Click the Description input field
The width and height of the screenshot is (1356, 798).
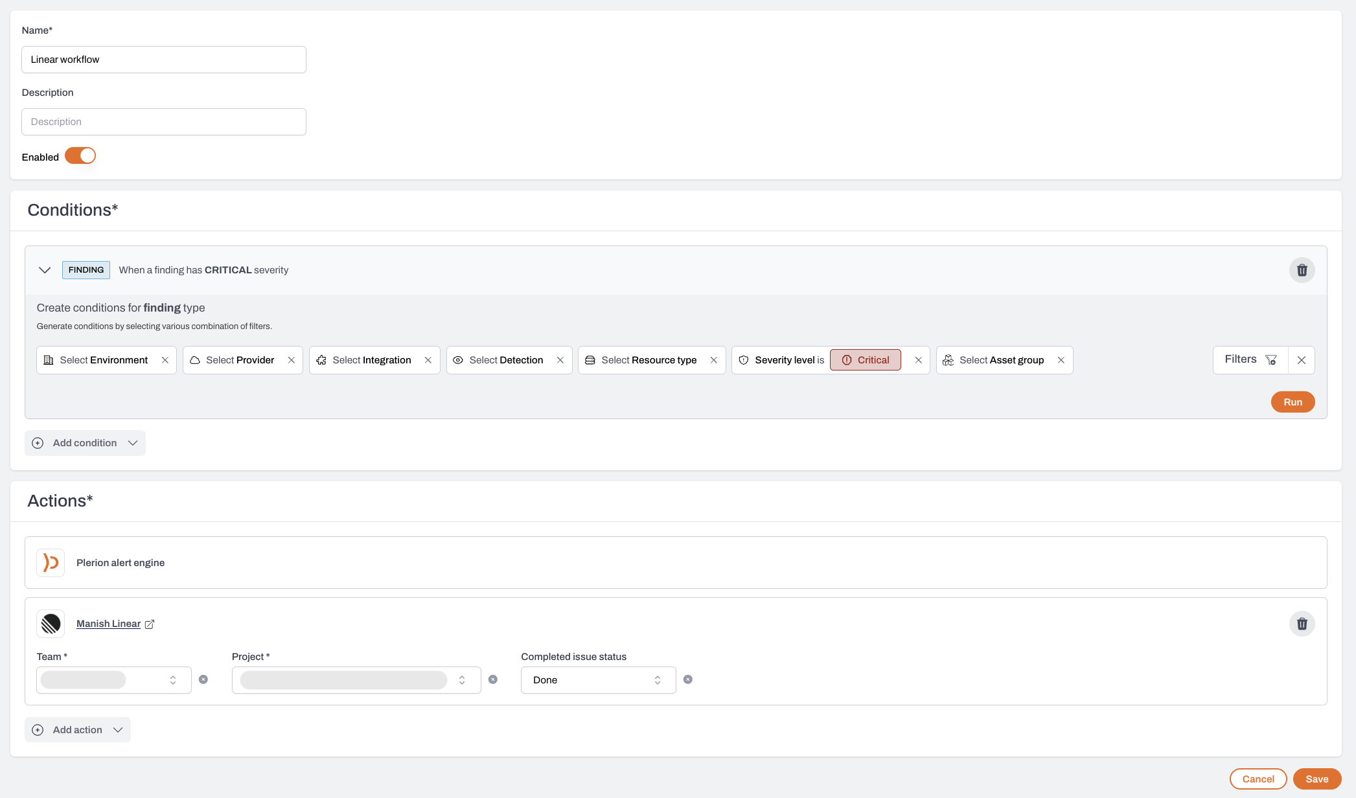click(x=163, y=121)
